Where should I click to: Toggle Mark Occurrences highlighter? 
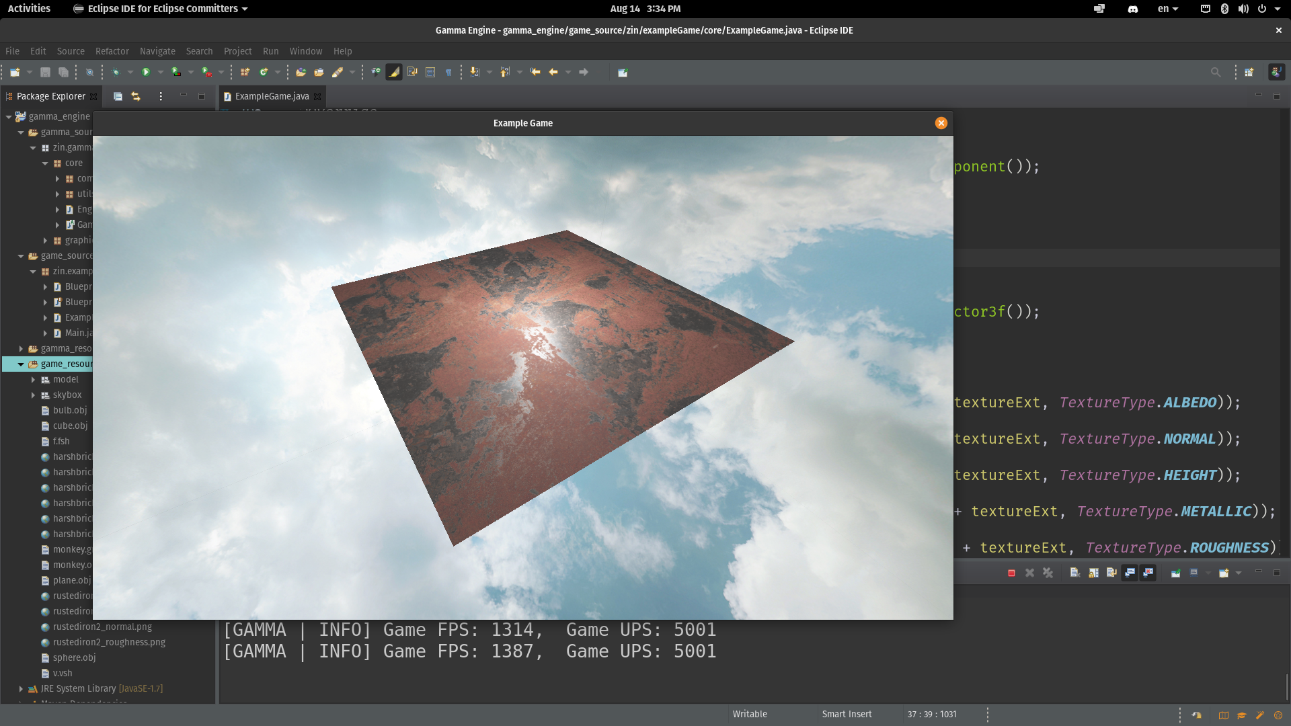[x=394, y=73]
